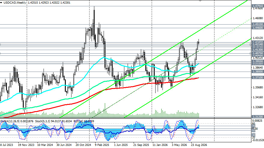
Task: Click the 21 Sep 2025 date label
Action: tap(141, 145)
